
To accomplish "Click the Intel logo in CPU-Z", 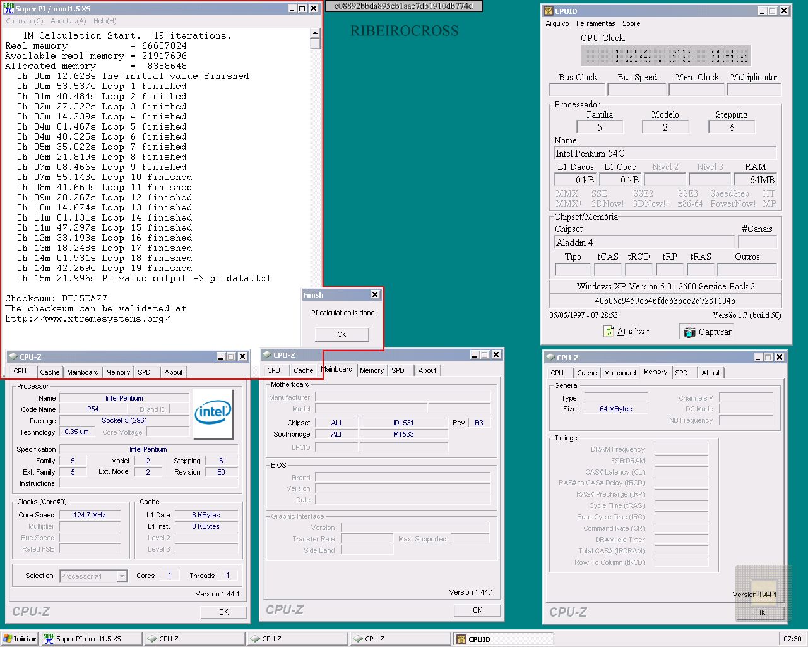I will [x=213, y=414].
